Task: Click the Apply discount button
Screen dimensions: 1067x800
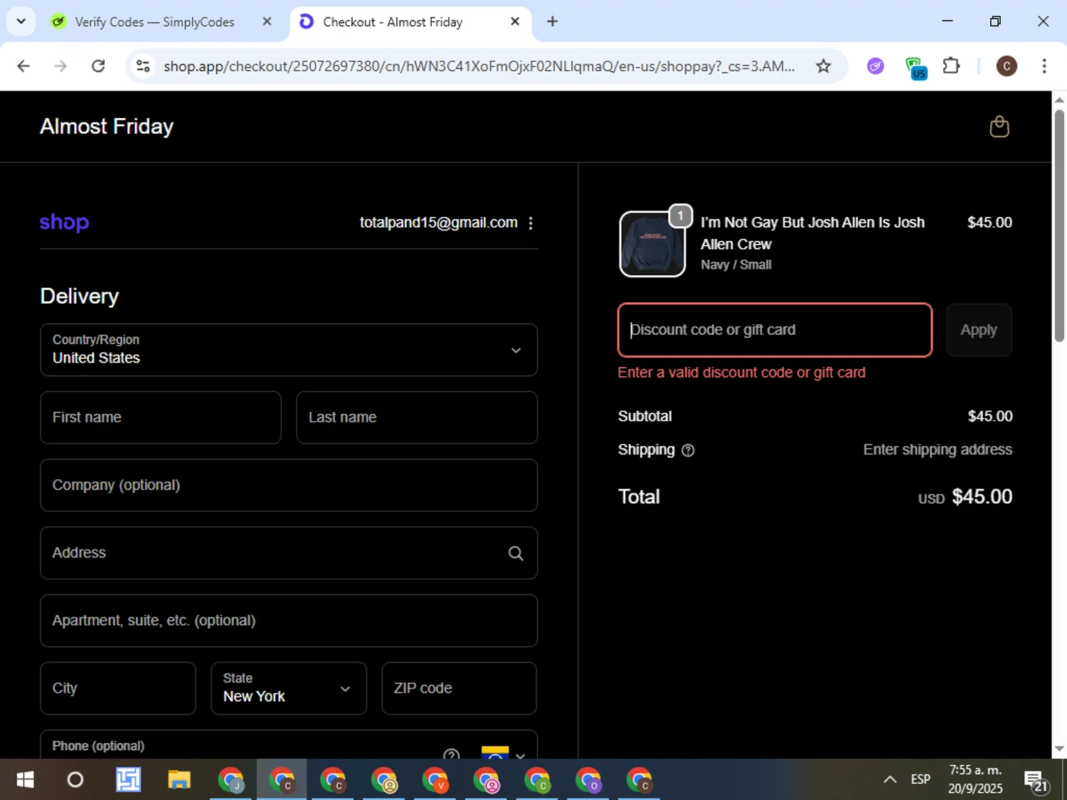Action: point(979,330)
